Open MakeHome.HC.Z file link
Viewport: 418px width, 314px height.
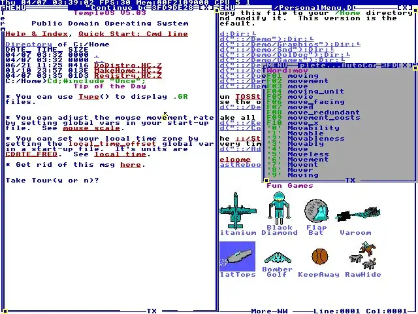128,71
